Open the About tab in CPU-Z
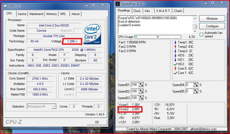This screenshot has height=134, width=230. click(76, 14)
